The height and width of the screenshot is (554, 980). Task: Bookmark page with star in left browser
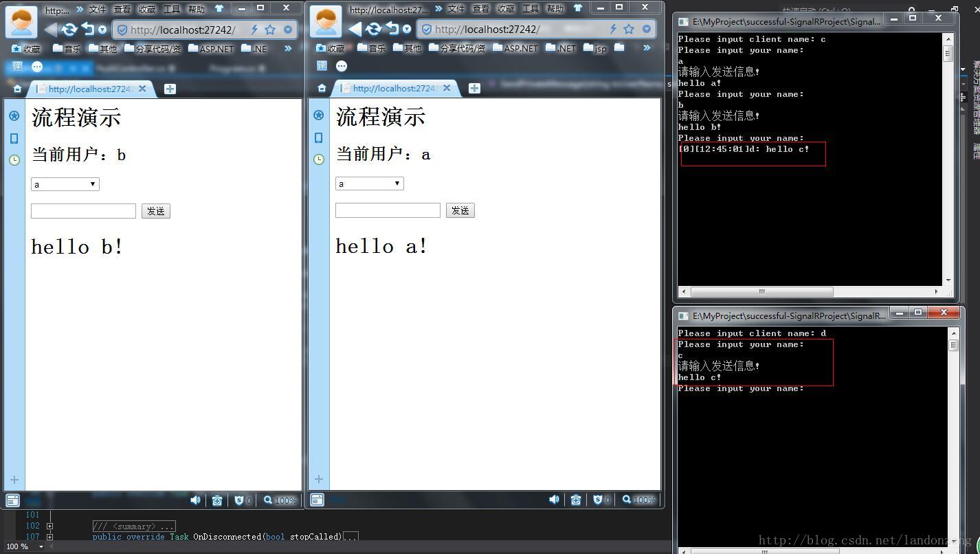(270, 30)
